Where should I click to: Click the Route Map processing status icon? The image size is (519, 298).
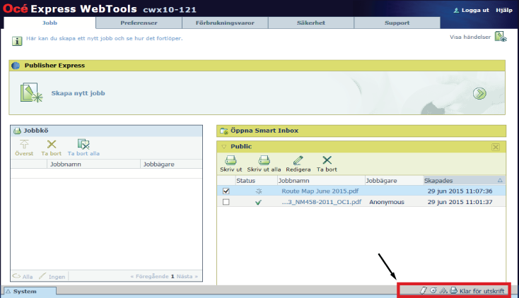point(259,191)
